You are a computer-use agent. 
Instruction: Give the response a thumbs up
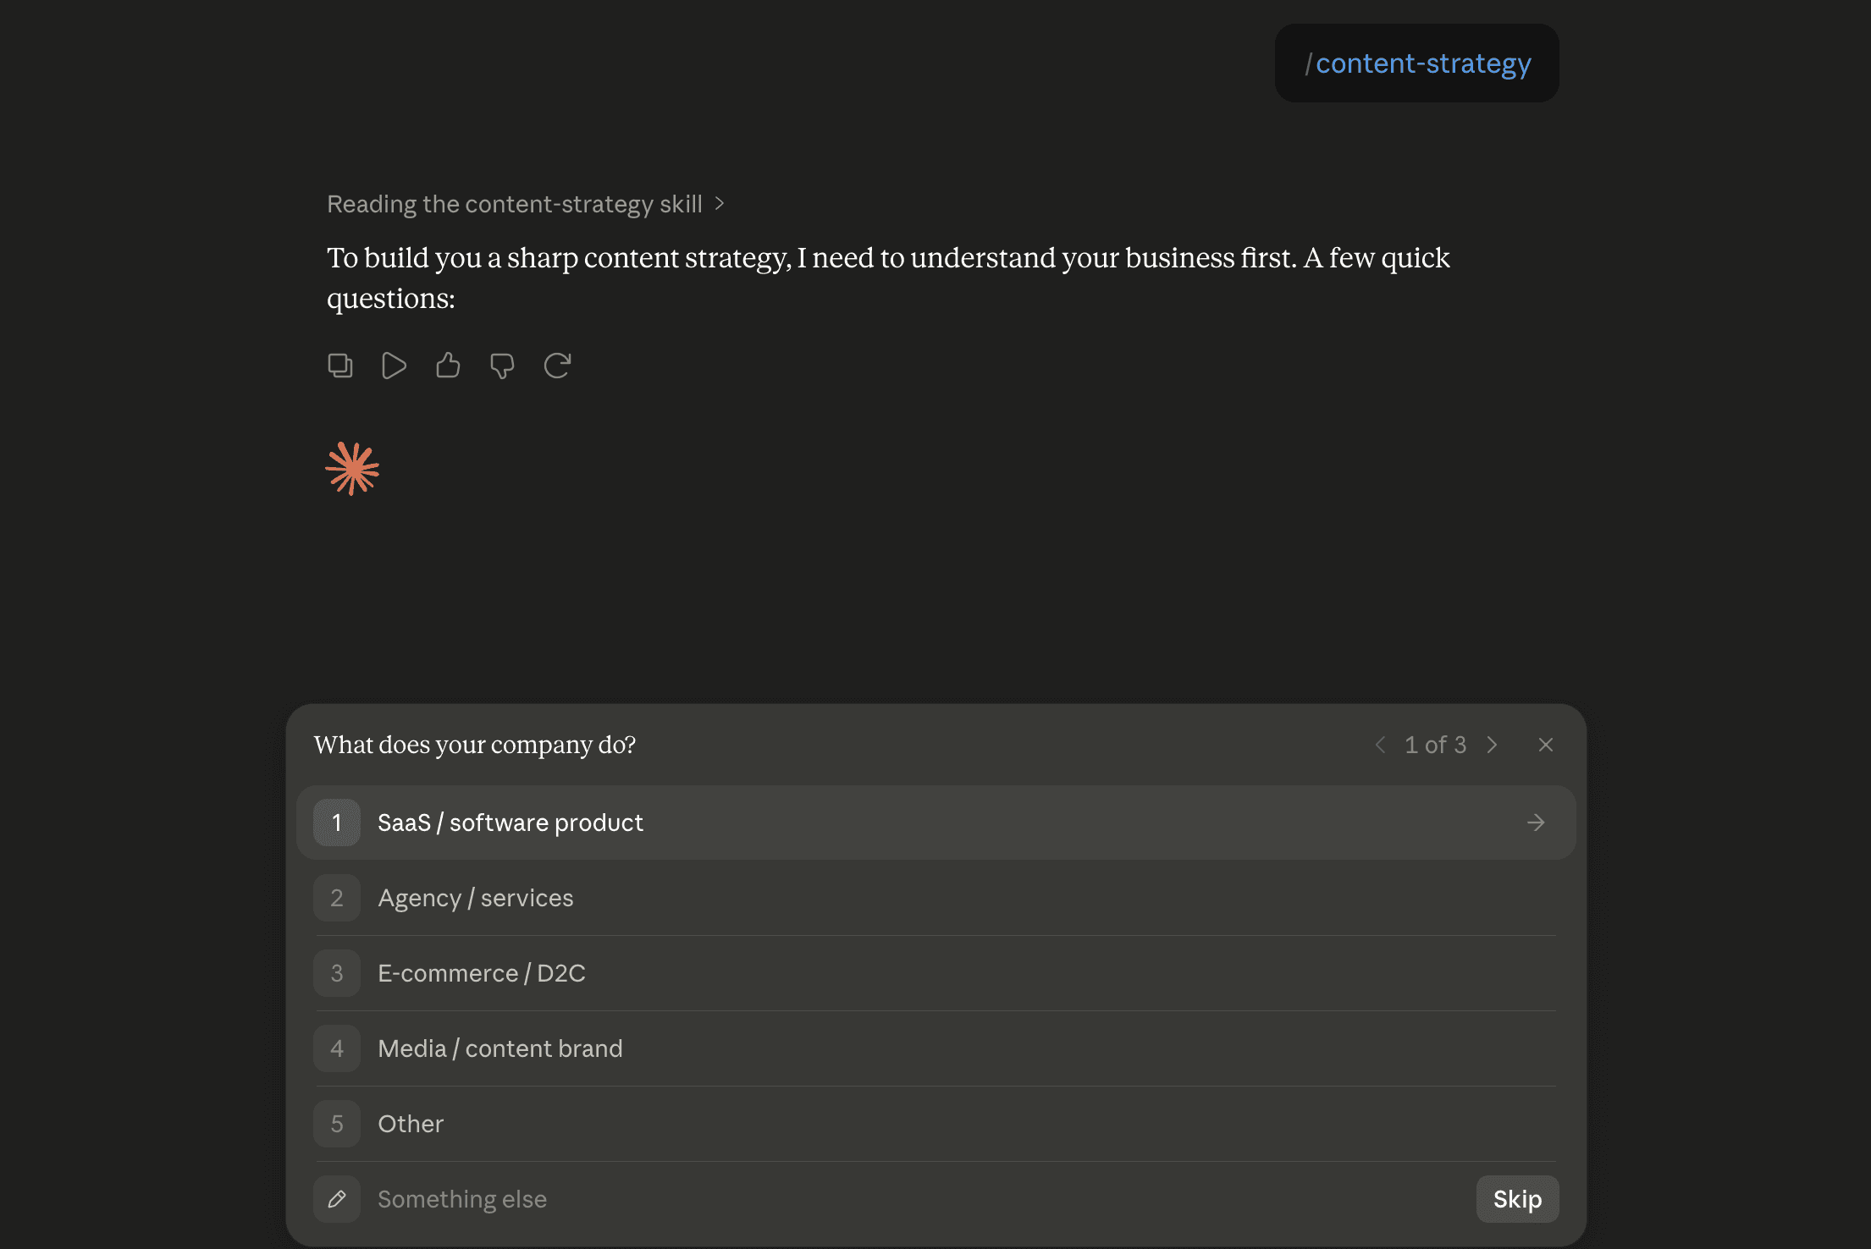click(x=448, y=366)
